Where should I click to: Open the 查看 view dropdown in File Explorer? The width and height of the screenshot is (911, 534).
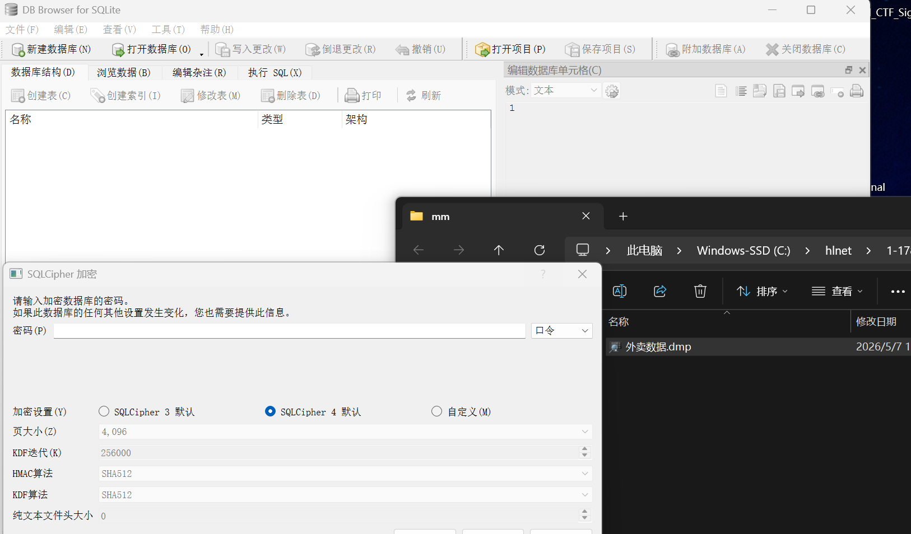coord(838,291)
